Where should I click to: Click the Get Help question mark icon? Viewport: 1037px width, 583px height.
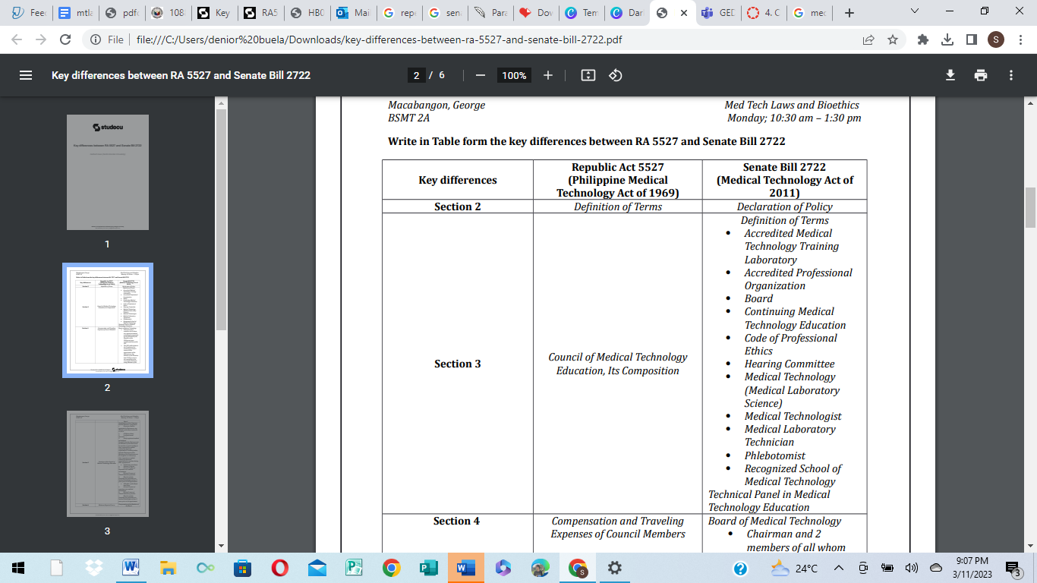click(740, 568)
